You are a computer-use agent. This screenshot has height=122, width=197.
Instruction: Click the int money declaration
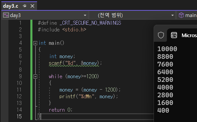tap(62, 56)
